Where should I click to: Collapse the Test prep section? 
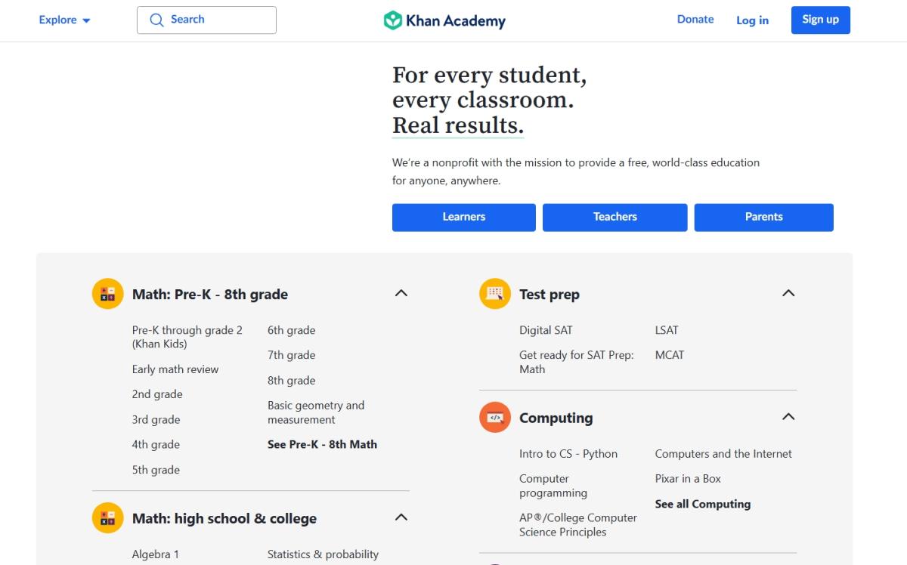[x=788, y=293]
